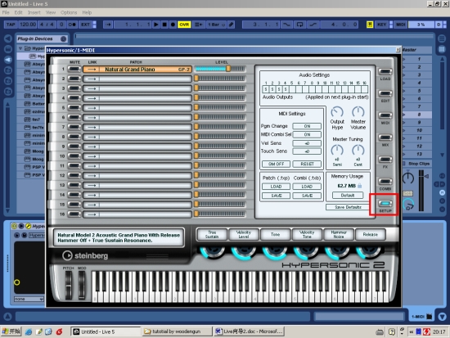
Task: Toggle the computer MIDI keyboard icon
Action: [x=370, y=25]
